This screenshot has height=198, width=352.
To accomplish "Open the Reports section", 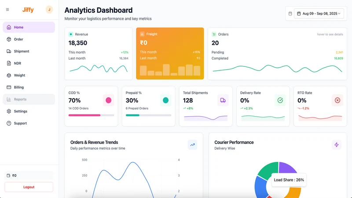I will (x=29, y=99).
